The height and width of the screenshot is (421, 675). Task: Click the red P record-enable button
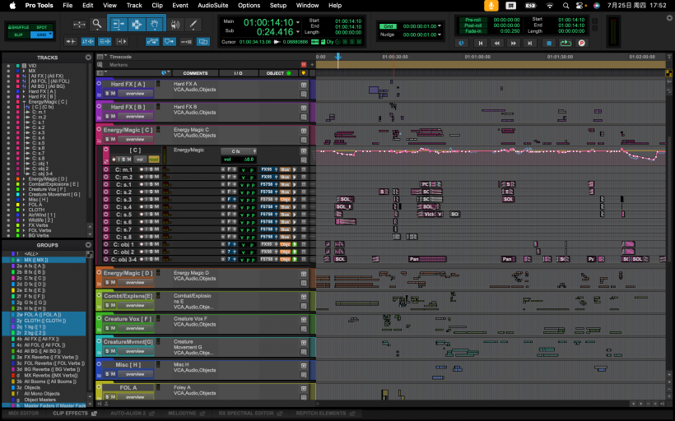point(582,43)
